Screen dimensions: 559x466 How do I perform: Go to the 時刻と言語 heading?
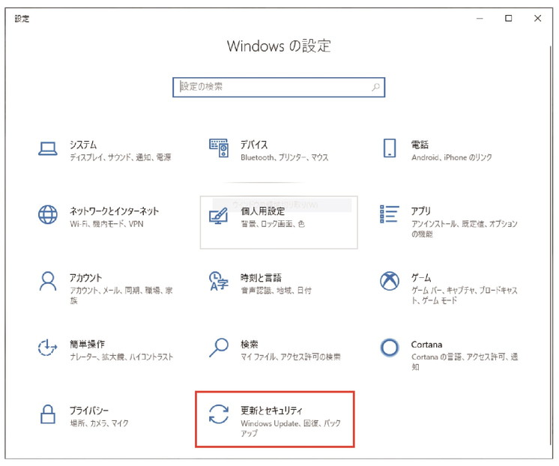pyautogui.click(x=261, y=278)
